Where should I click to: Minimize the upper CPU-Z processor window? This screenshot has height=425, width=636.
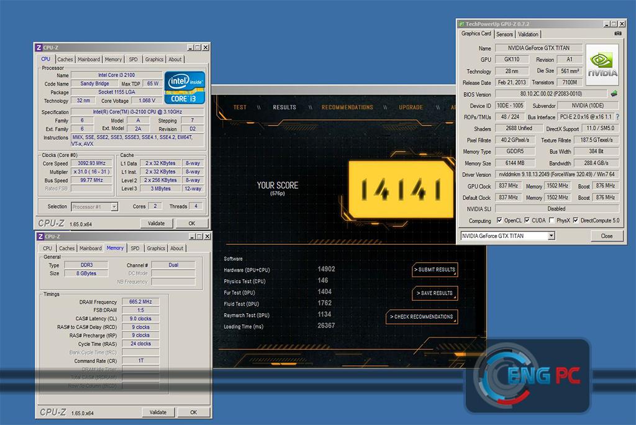[x=190, y=47]
